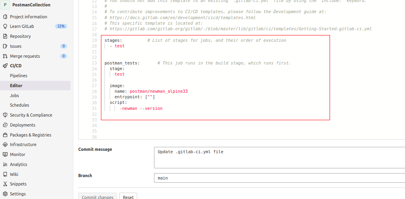Click the 22% Learn GitLab badge
Viewport: 405px width, 199px height.
[61, 26]
